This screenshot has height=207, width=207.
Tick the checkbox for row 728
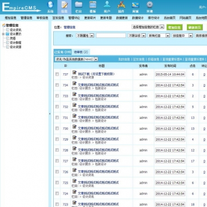coord(57,150)
